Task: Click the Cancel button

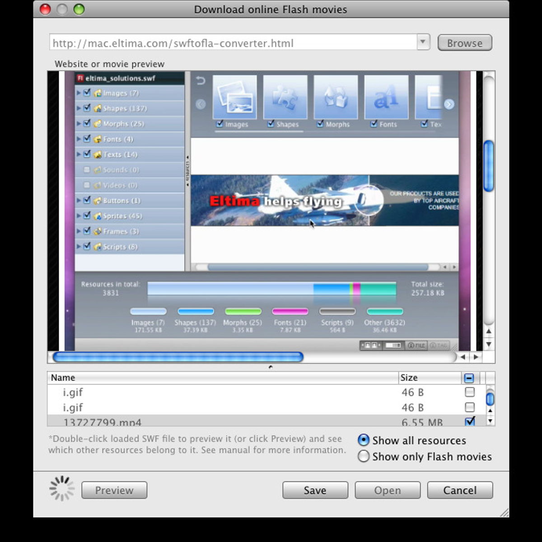Action: pyautogui.click(x=460, y=490)
